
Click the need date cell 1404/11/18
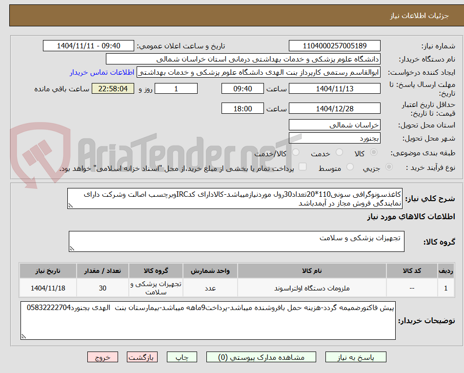point(48,288)
